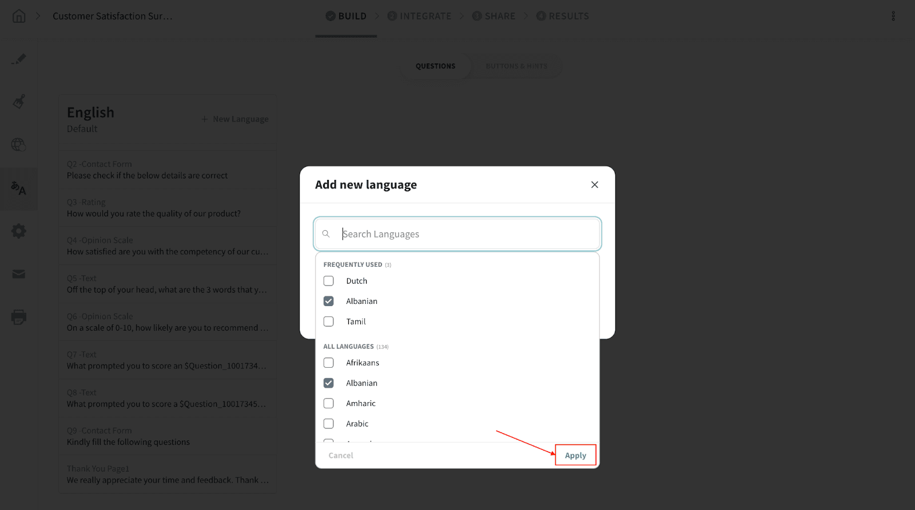Go to the Results step tab

tap(562, 16)
